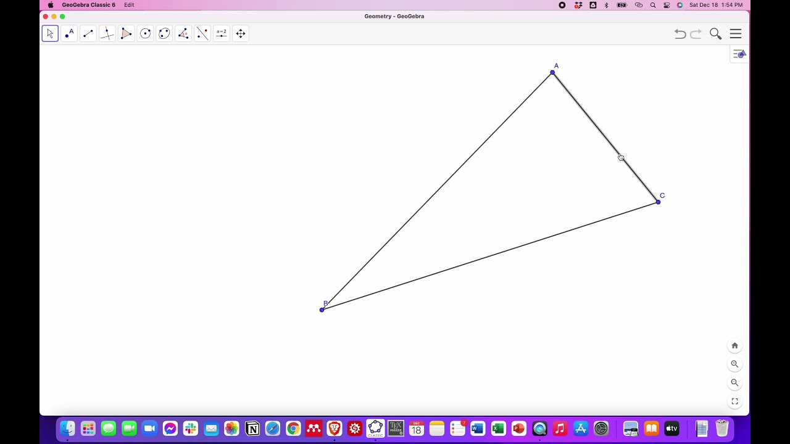
Task: Open Photos from the dock
Action: tap(231, 428)
